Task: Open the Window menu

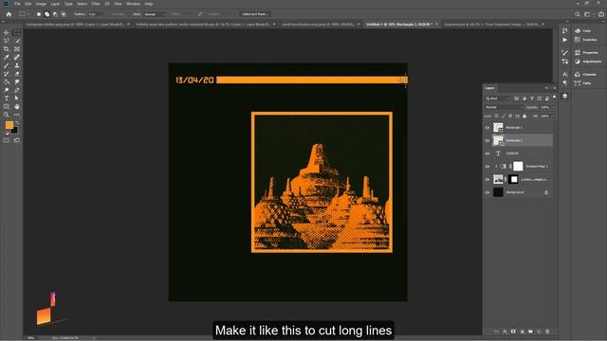Action: point(134,4)
